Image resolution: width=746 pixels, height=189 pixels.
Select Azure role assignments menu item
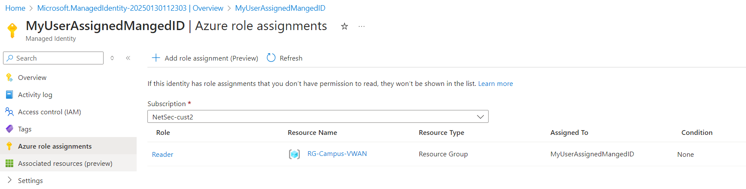coord(55,146)
